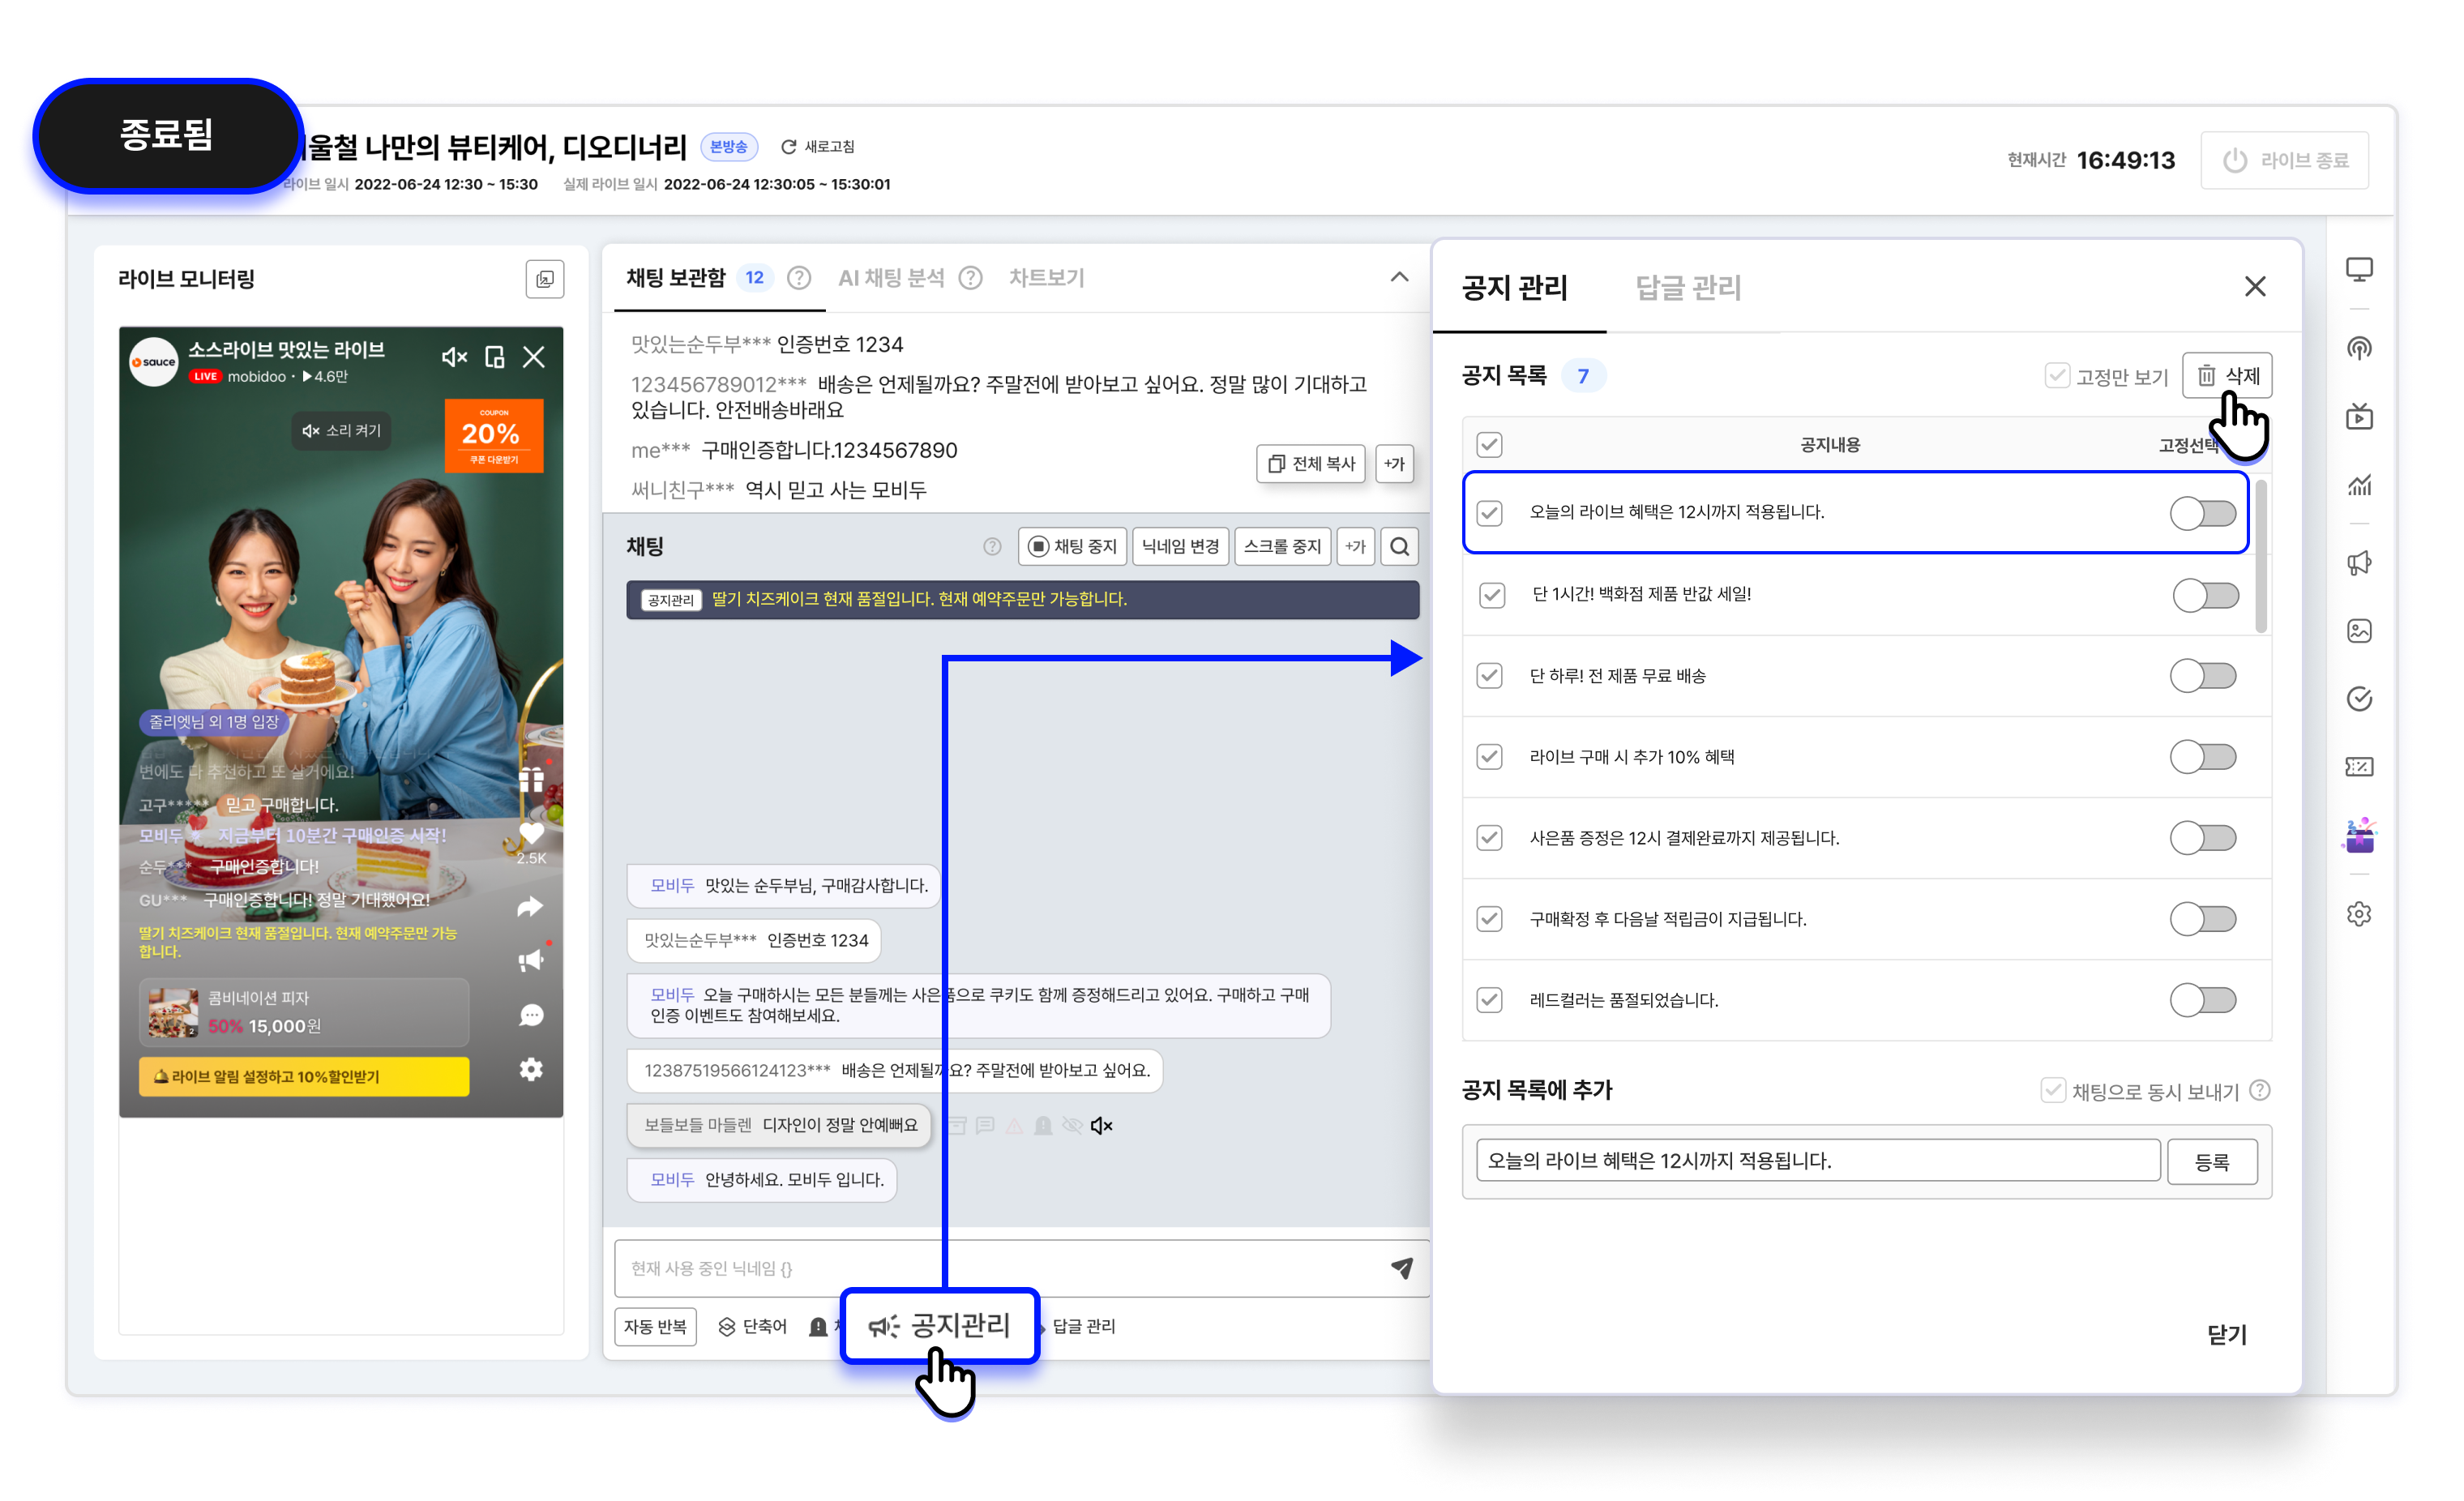Click the notice text input field
The width and height of the screenshot is (2464, 1501).
click(1817, 1161)
